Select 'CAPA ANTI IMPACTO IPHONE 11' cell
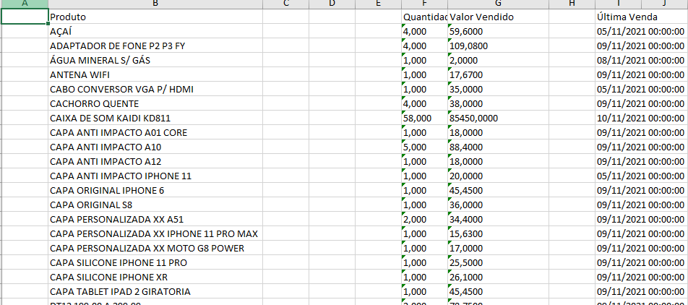Viewport: 688px width, 305px height. click(x=156, y=176)
